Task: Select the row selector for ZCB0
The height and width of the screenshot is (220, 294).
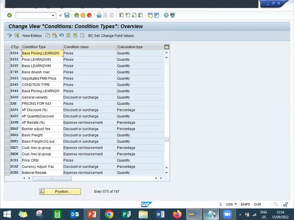Action: coord(7,172)
